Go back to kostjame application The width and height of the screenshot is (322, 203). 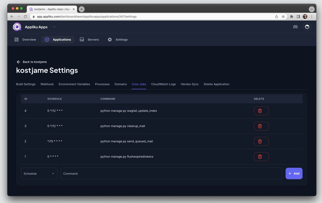point(32,62)
